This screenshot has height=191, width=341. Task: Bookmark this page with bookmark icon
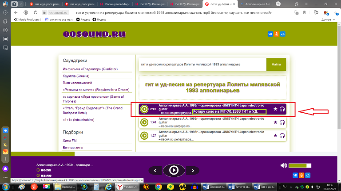coord(305,12)
